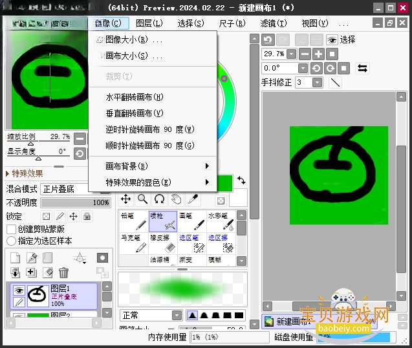The image size is (412, 348).
Task: Click the 不透明度 opacity slider
Action: click(x=76, y=202)
